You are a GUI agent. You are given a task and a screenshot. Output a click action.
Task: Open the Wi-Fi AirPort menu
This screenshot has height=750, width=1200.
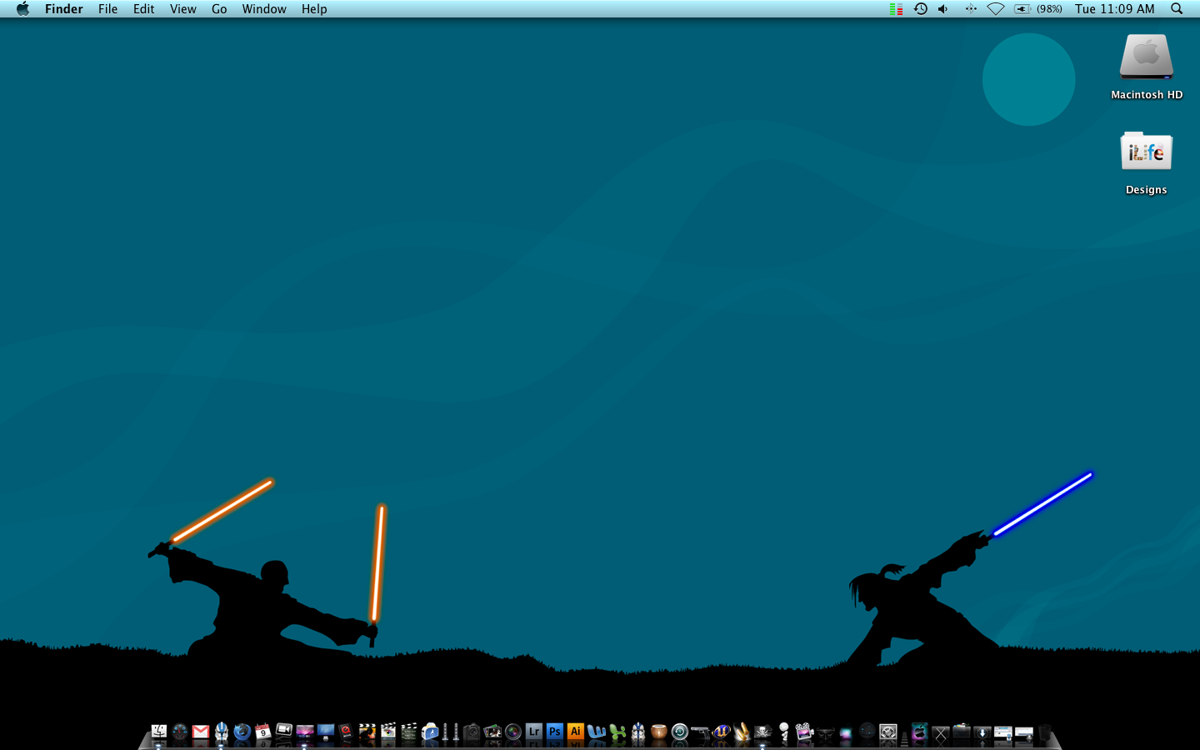pos(996,9)
